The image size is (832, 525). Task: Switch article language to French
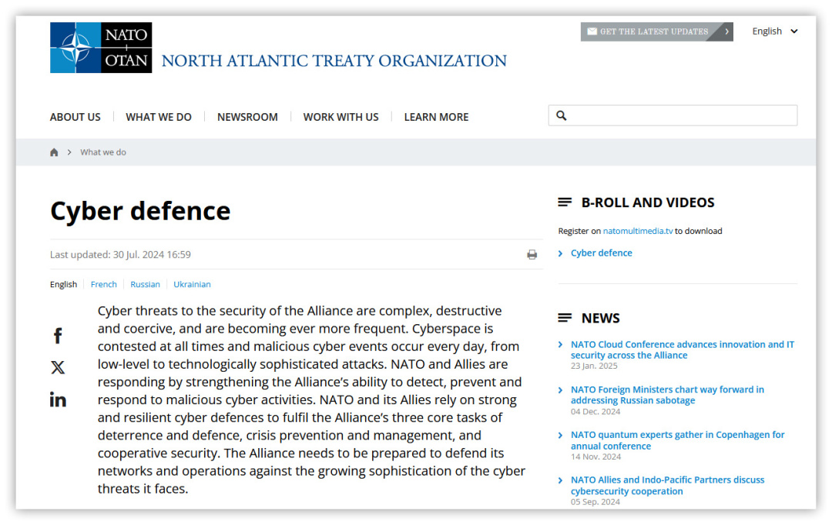coord(104,284)
